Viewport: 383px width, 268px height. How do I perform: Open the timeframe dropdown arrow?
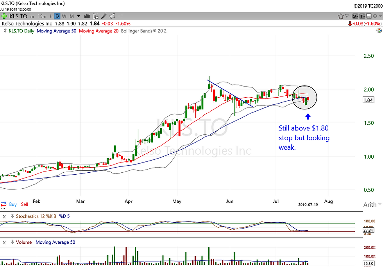[x=79, y=16]
